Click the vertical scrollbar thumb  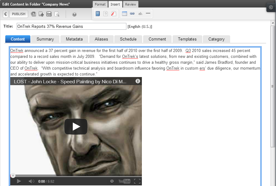(x=273, y=86)
